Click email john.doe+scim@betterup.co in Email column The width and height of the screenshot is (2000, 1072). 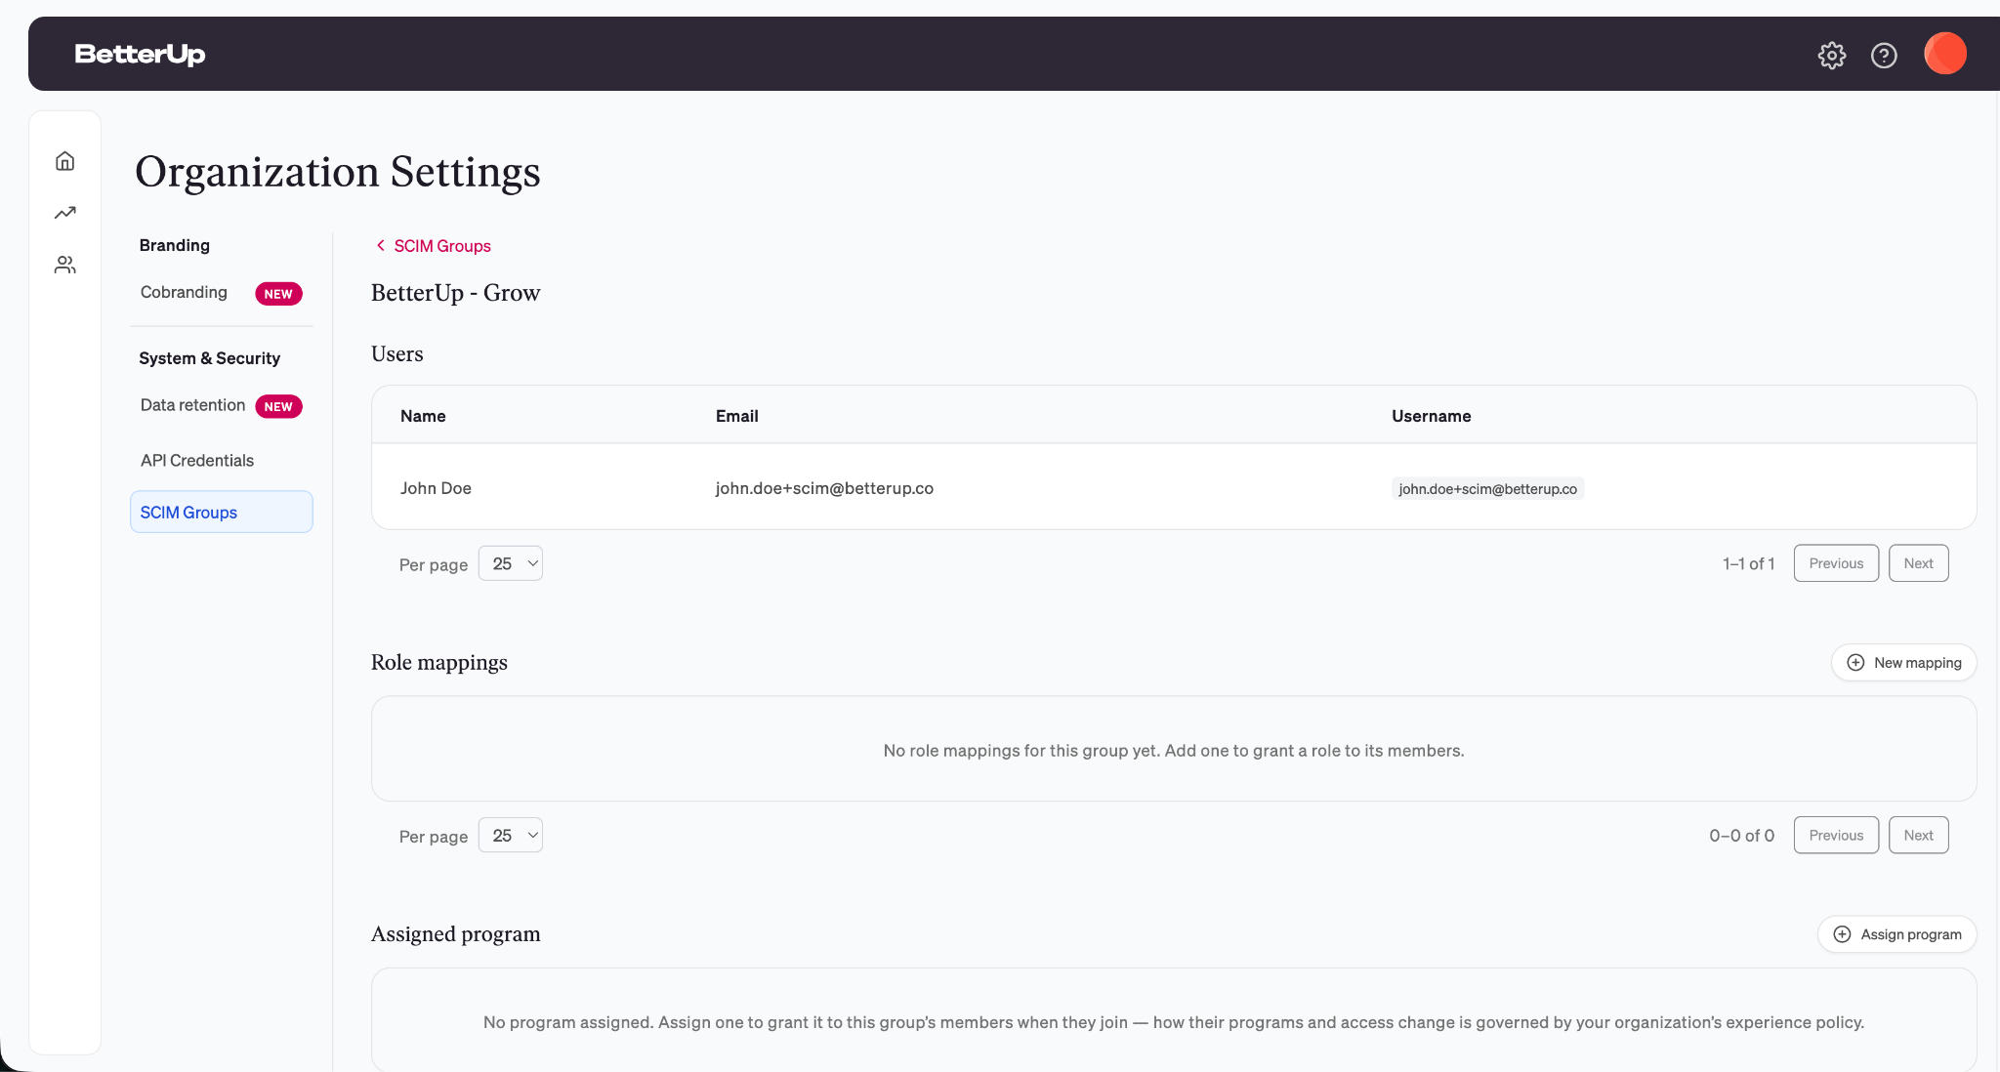coord(824,488)
